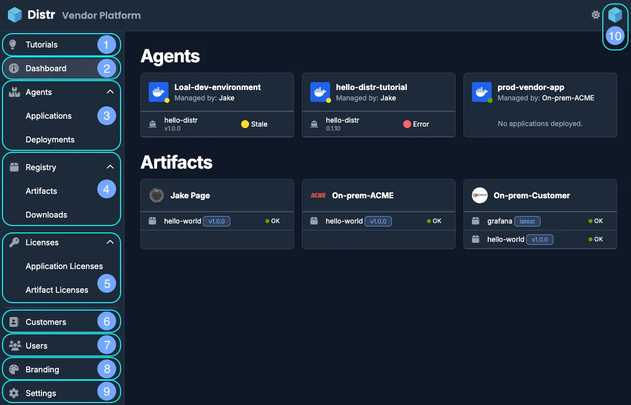Screen dimensions: 631x405
Task: Collapse the Agents section in the sidebar
Action: click(110, 91)
